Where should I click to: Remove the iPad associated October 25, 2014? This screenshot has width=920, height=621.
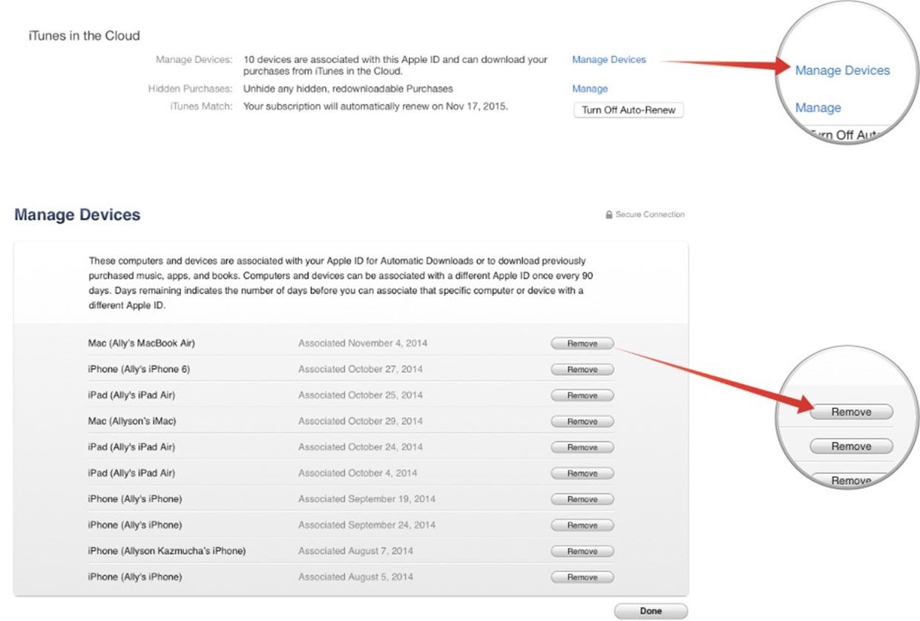click(582, 395)
